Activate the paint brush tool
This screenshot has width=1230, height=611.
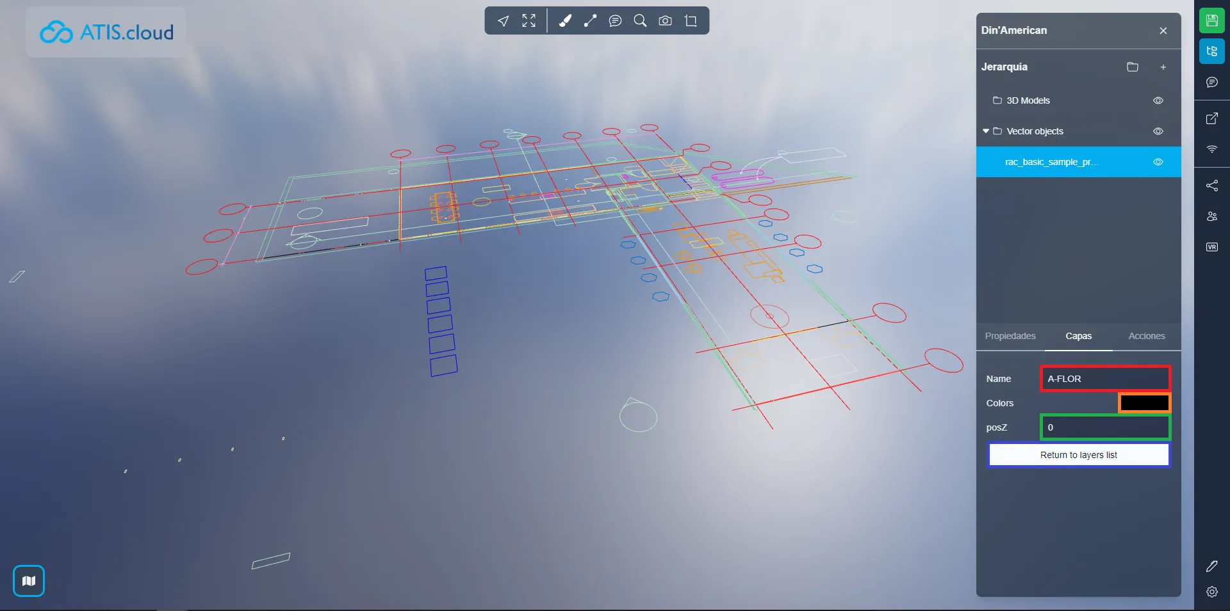(565, 20)
